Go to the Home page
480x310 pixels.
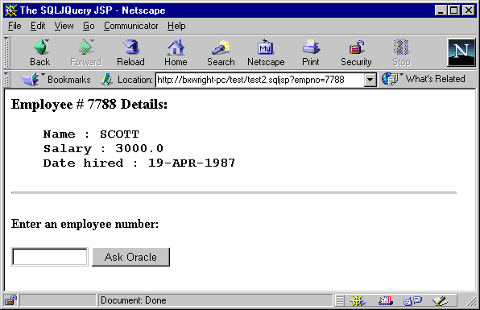(176, 52)
